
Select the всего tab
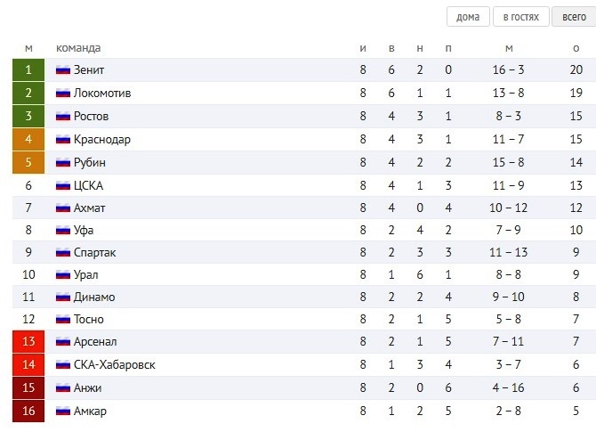tap(574, 17)
